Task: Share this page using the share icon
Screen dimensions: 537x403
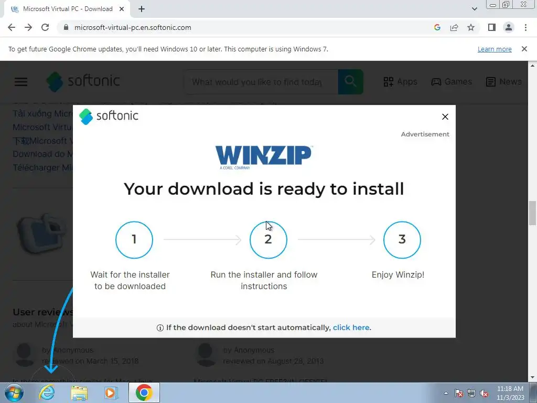Action: pyautogui.click(x=454, y=27)
